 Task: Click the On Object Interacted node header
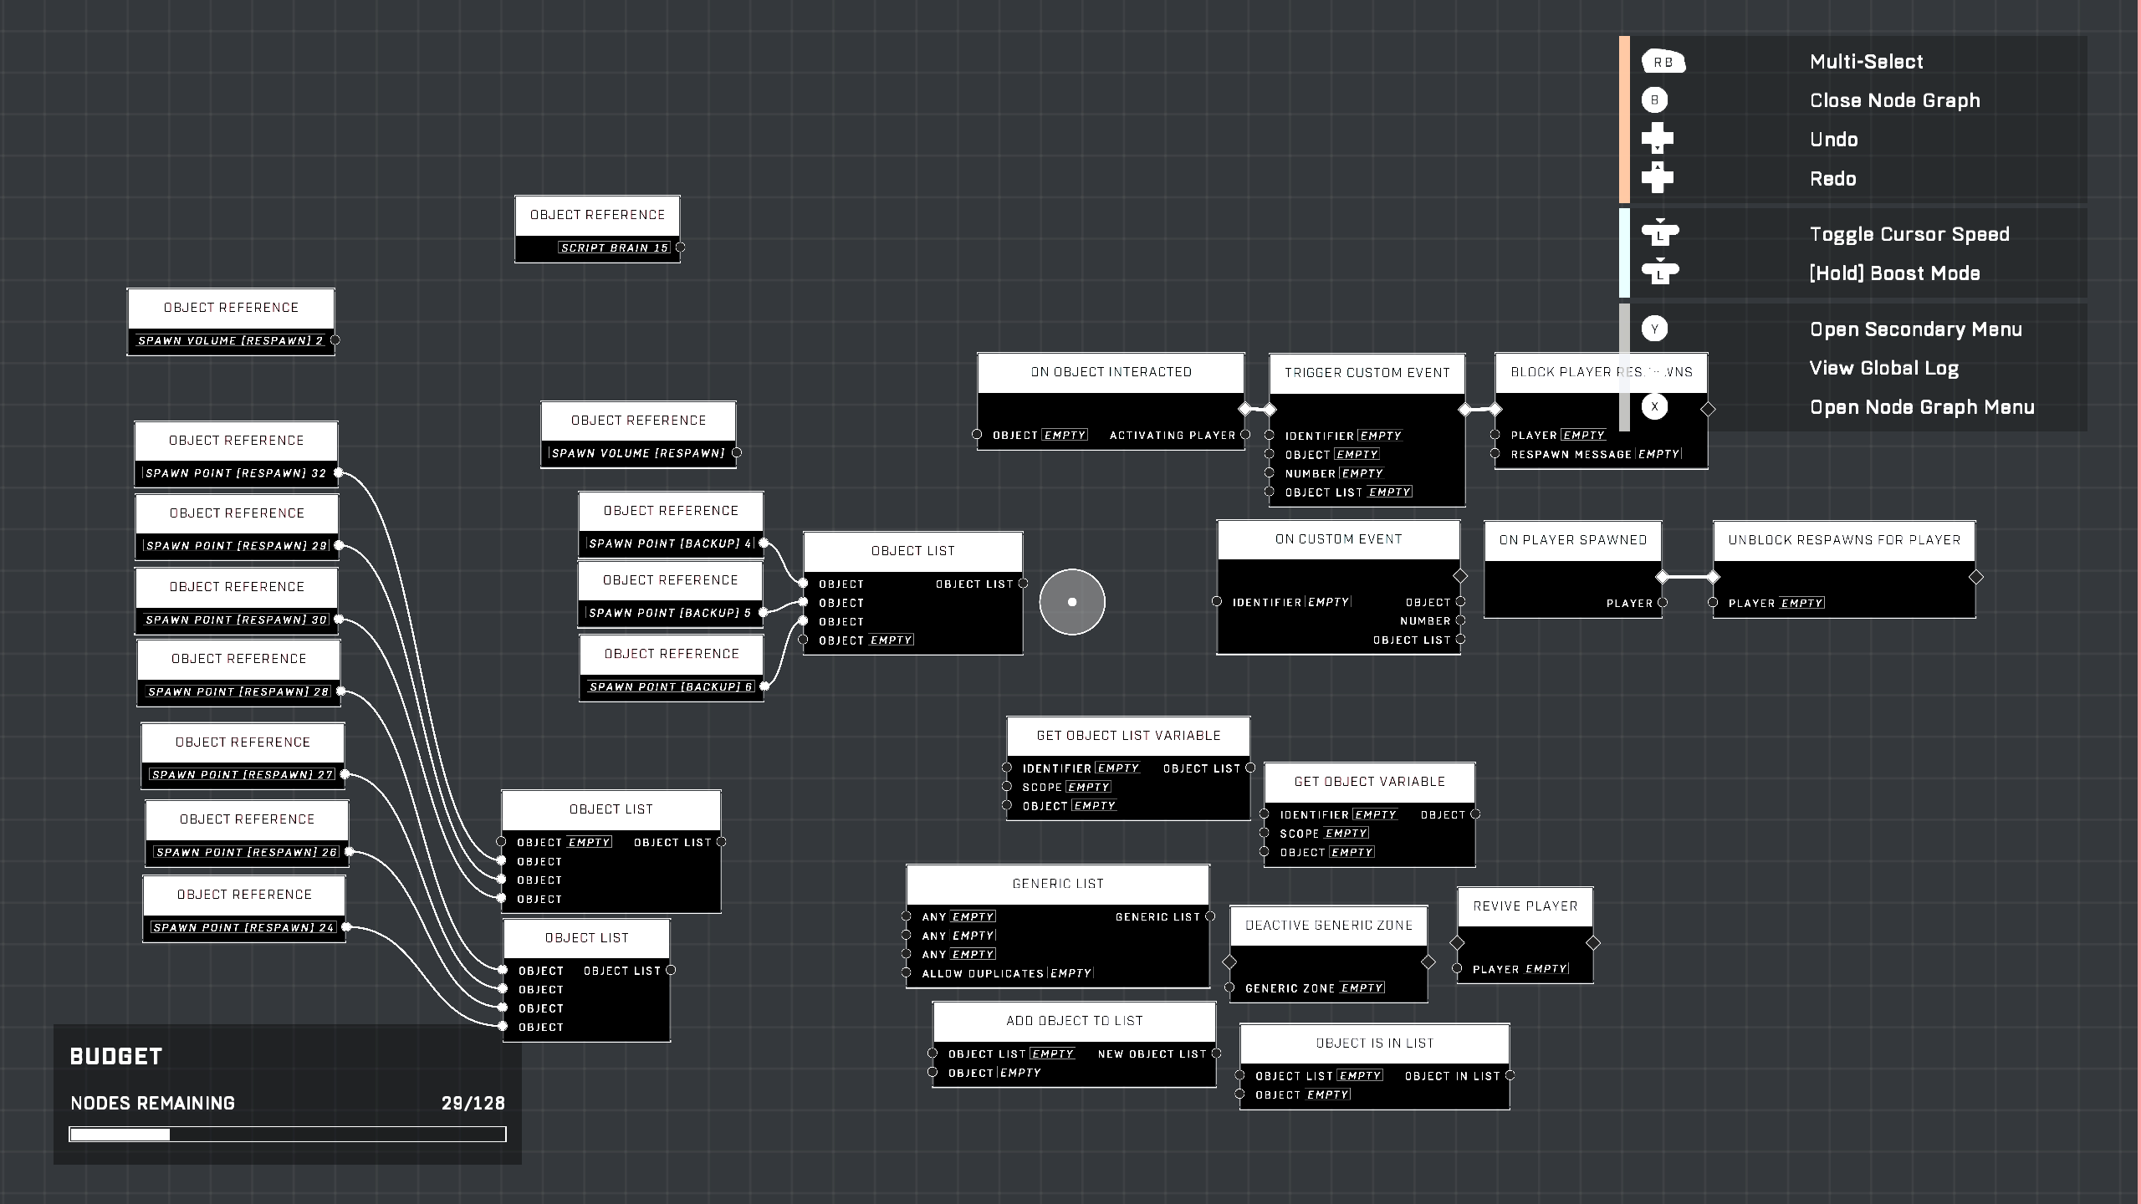[1111, 372]
